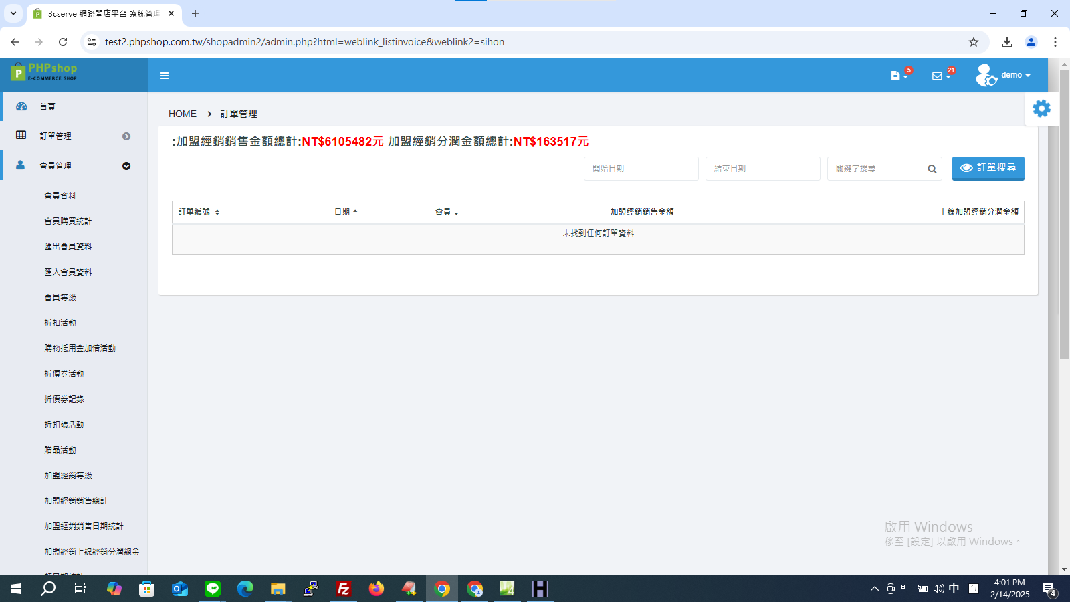Click the blue settings gear icon
The image size is (1070, 602).
1041,108
